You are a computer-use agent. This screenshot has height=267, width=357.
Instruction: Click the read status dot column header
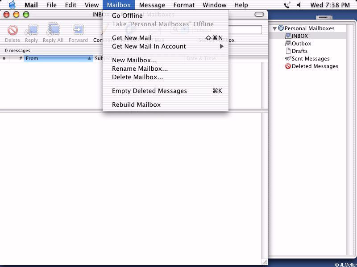point(4,58)
